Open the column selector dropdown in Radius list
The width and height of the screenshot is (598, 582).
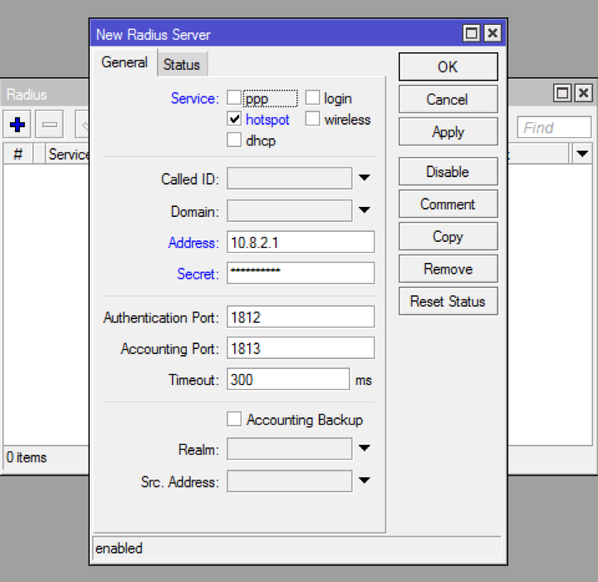coord(581,154)
